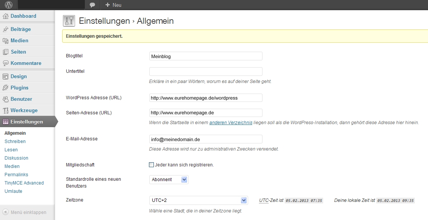
Task: Open the TinyMCE Advanced settings link
Action: coord(24,183)
